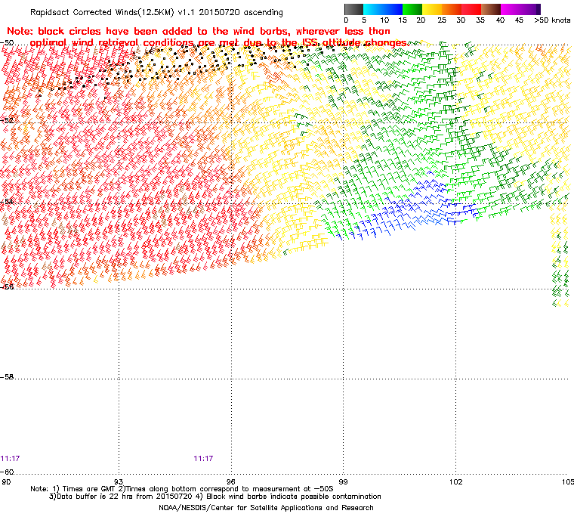The height and width of the screenshot is (520, 574).
Task: Click the 99 longitude axis label
Action: click(343, 481)
